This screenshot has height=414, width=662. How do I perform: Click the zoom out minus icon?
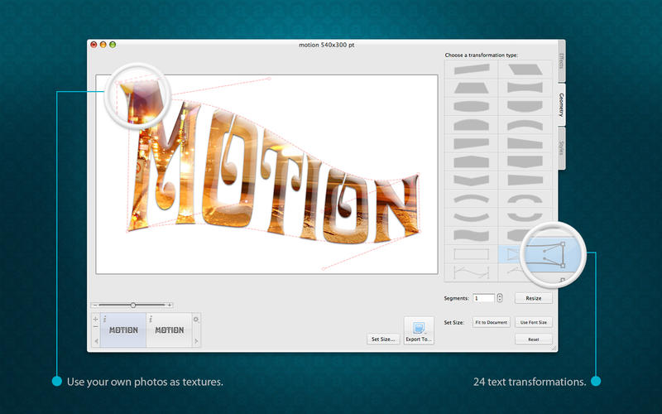95,306
